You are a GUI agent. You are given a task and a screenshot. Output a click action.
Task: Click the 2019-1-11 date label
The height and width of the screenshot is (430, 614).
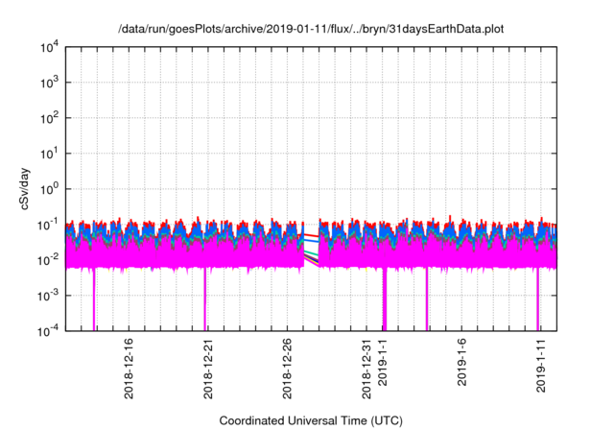(541, 366)
